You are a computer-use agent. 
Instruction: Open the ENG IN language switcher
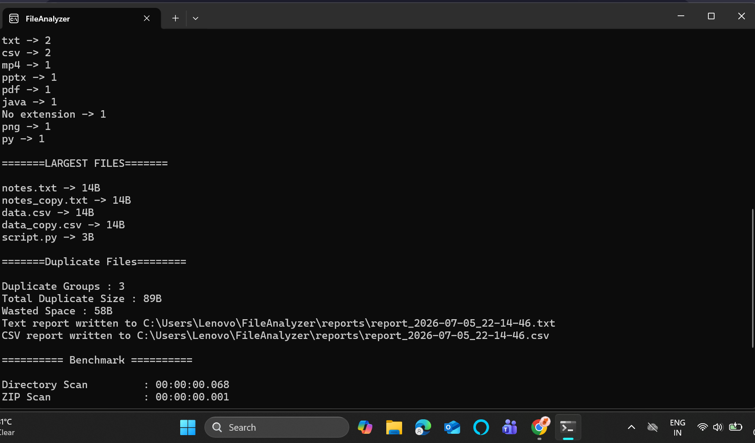(678, 428)
